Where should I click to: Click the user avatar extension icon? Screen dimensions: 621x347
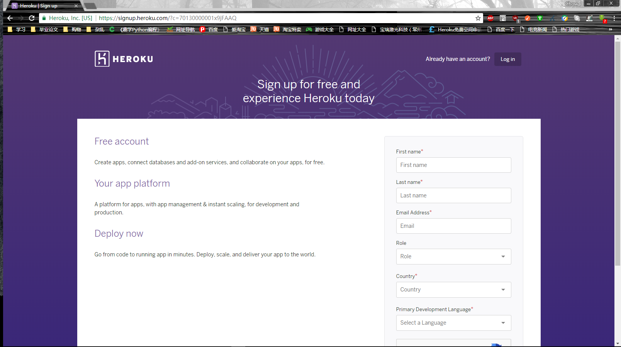589,18
